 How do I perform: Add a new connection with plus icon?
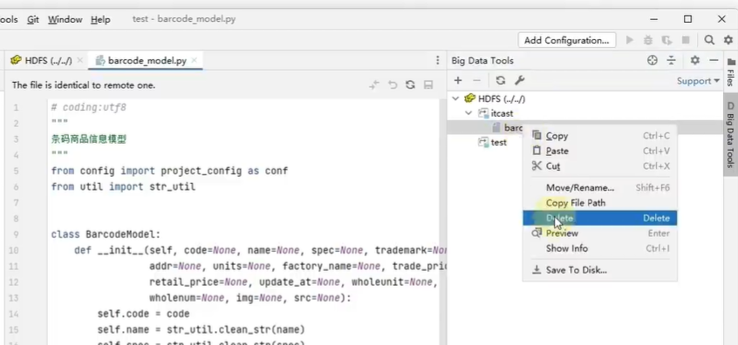pyautogui.click(x=458, y=80)
